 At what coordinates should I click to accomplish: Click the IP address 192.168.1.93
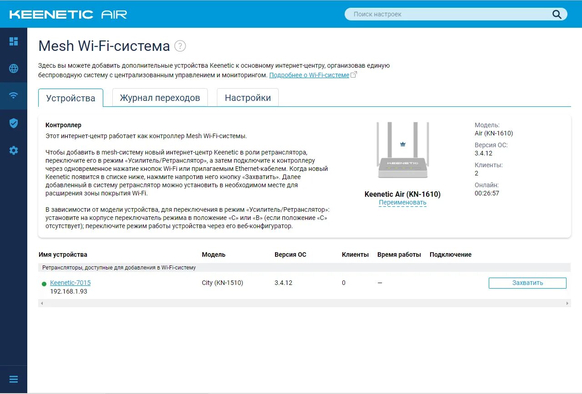coord(69,291)
